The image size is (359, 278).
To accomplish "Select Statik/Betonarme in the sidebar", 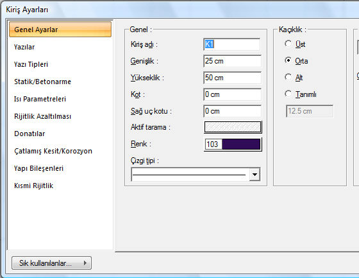I will point(42,82).
